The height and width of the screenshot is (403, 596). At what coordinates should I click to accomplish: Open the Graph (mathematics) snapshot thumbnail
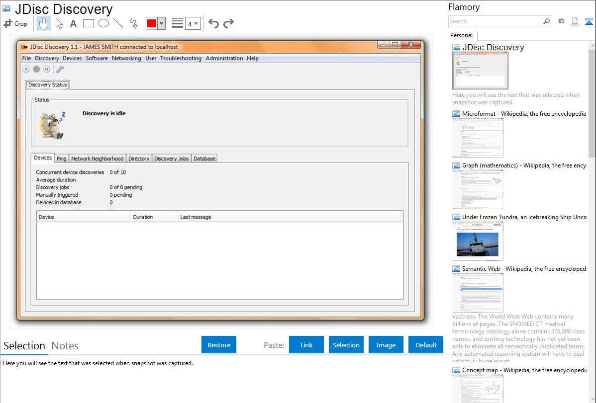[x=478, y=189]
